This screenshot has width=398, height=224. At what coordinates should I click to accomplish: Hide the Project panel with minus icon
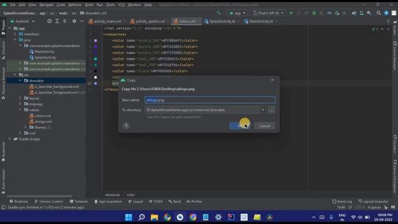(x=81, y=21)
